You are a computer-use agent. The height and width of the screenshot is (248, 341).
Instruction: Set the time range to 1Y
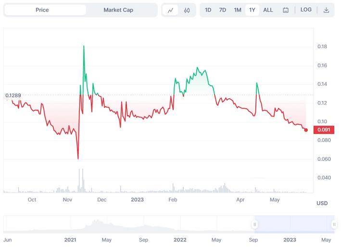point(252,10)
